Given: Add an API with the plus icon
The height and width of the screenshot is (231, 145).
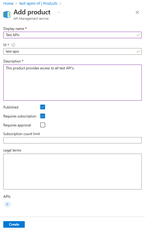Looking at the screenshot, I should pyautogui.click(x=7, y=204).
